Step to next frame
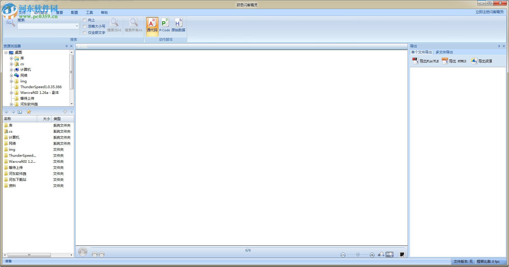Image resolution: width=509 pixels, height=267 pixels. [x=102, y=254]
